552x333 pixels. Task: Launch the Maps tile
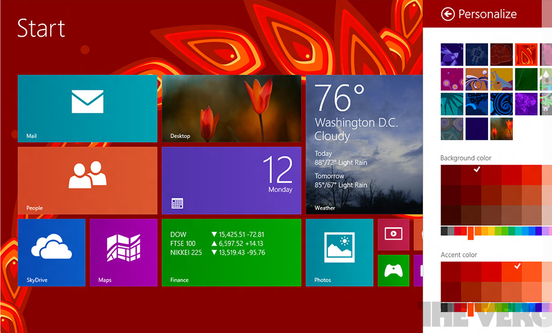point(123,252)
